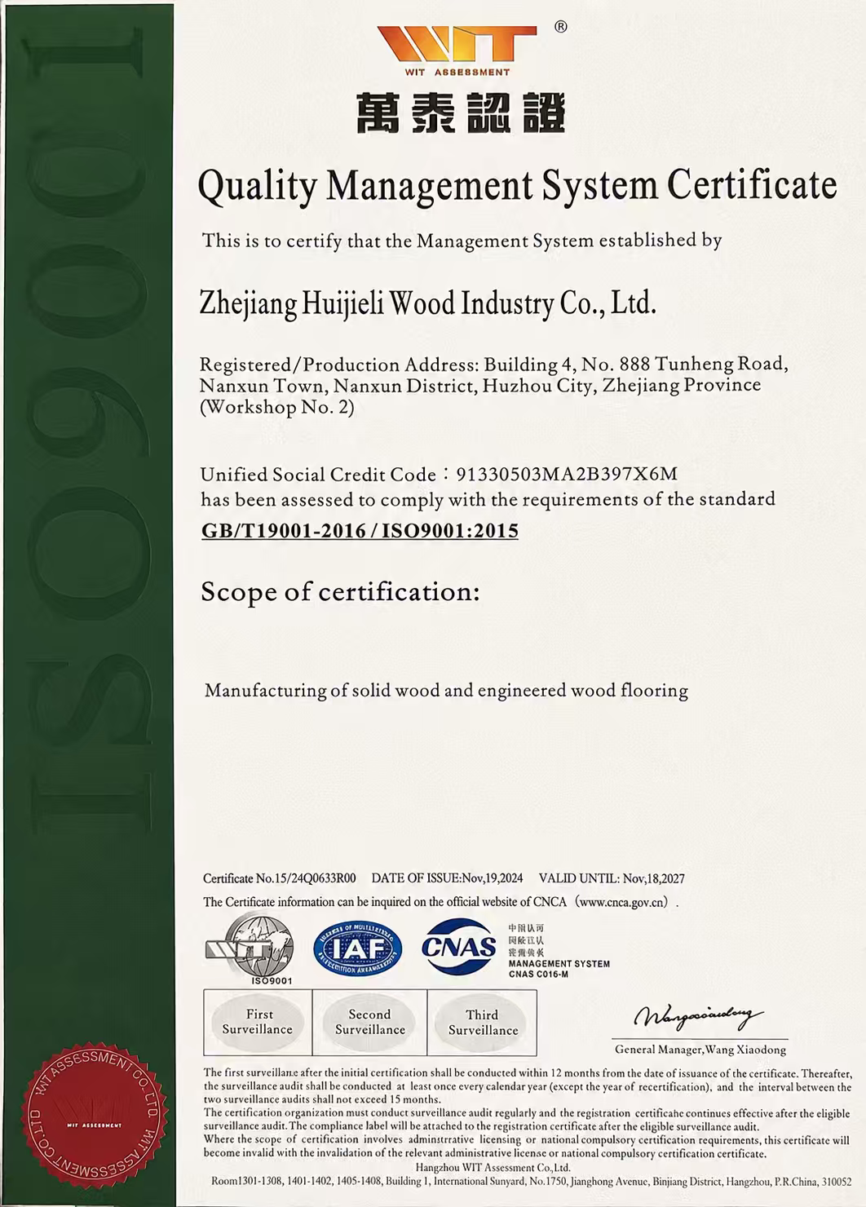The height and width of the screenshot is (1207, 866).
Task: Click '(Workshop No. 2)' text
Action: click(x=277, y=408)
